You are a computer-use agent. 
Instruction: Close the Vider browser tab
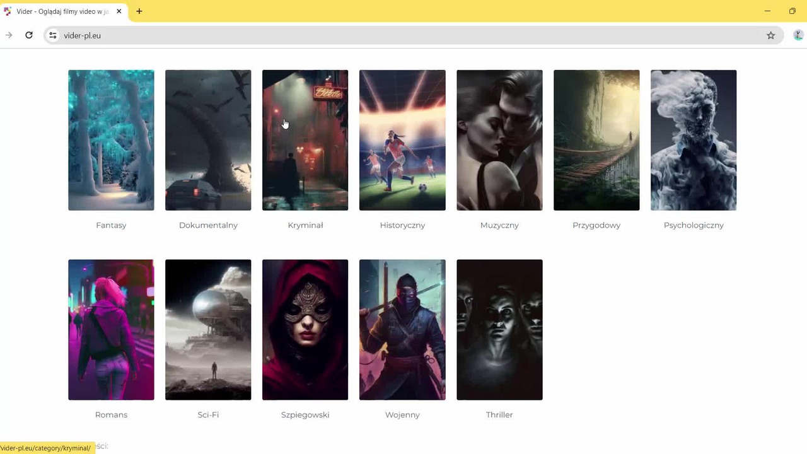click(119, 11)
